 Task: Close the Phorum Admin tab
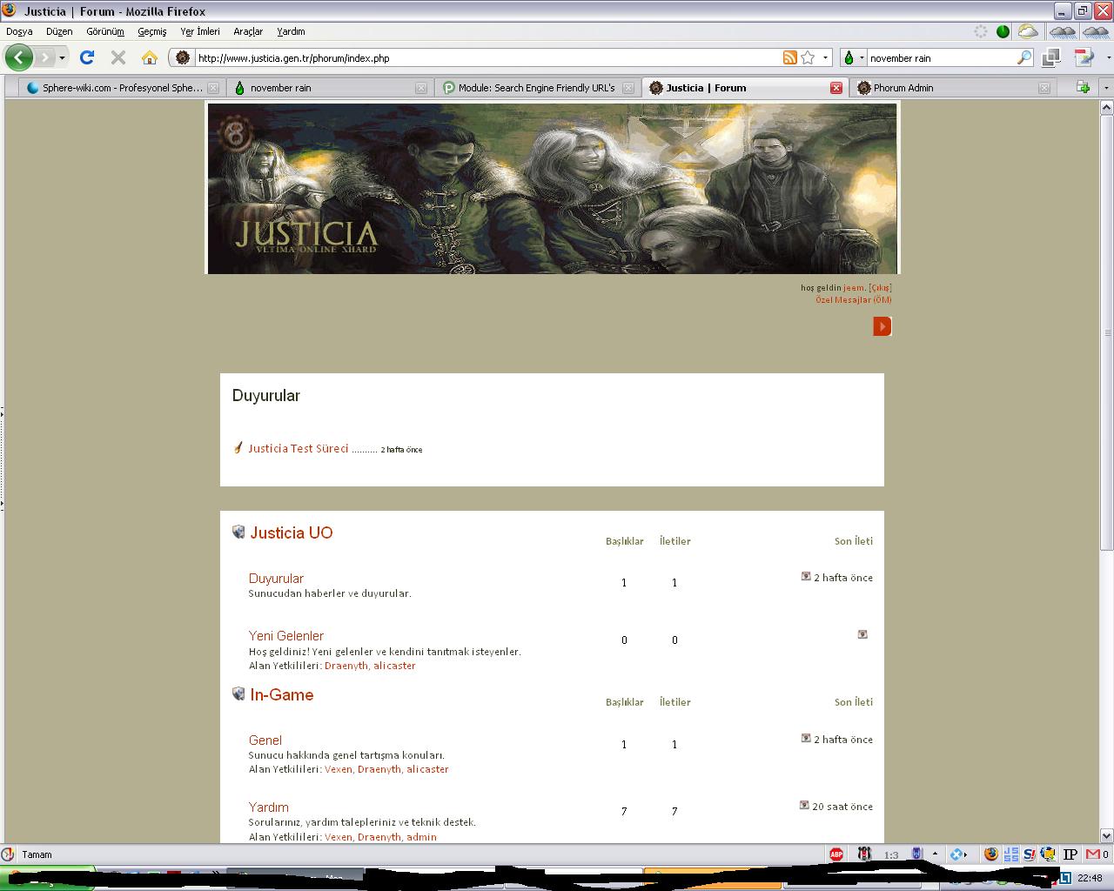[x=1044, y=88]
